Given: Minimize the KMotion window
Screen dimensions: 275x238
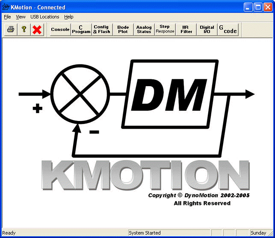Looking at the screenshot, I should pos(248,7).
